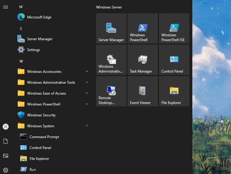Screen dimensions: 231x174
Task: Open the Remote Desktop Connection tile
Action: (111, 91)
